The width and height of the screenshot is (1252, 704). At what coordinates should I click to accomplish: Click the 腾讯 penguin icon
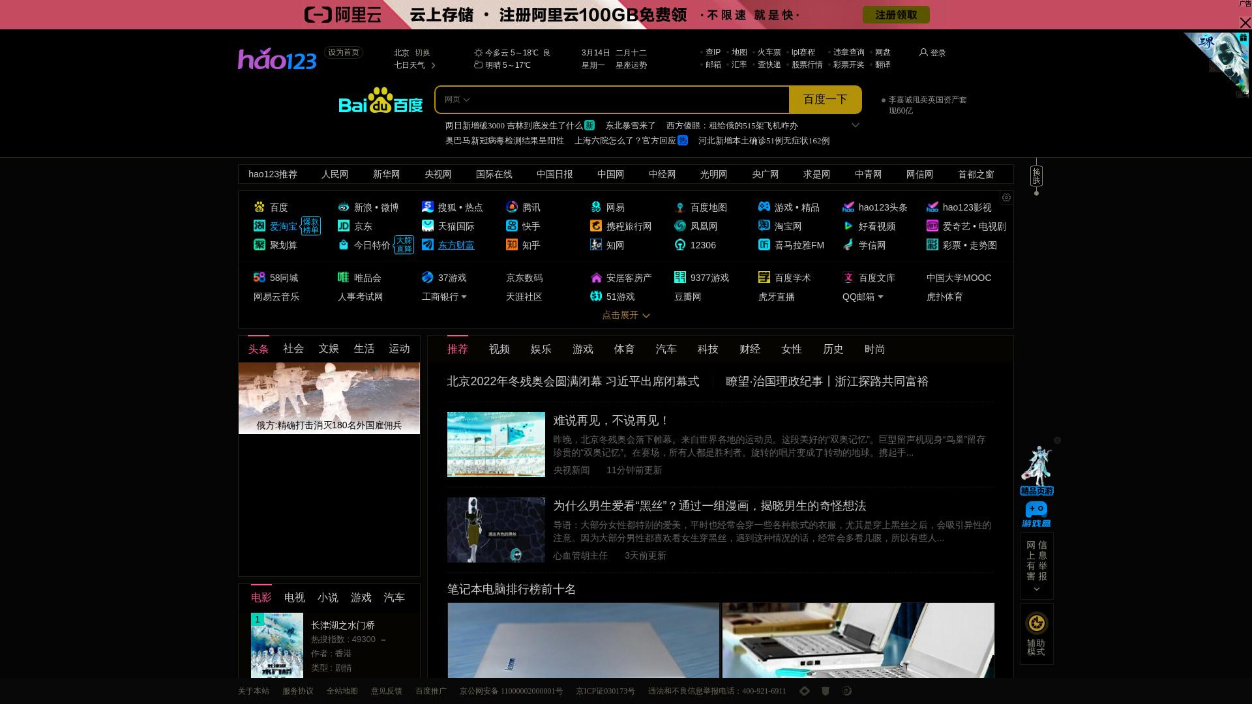[x=512, y=207]
